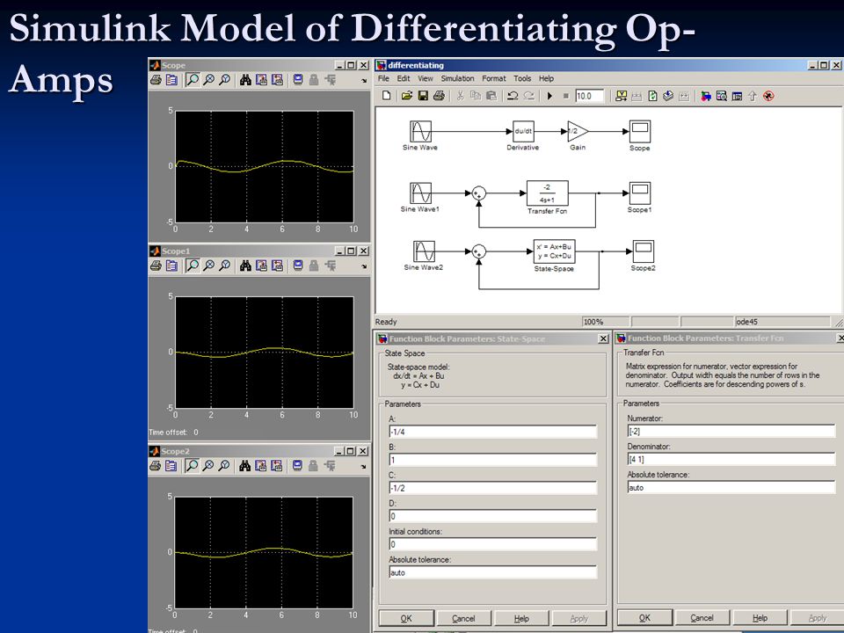This screenshot has width=844, height=633.
Task: Autoscale with binoculars in the Scope1 window
Action: (x=245, y=266)
